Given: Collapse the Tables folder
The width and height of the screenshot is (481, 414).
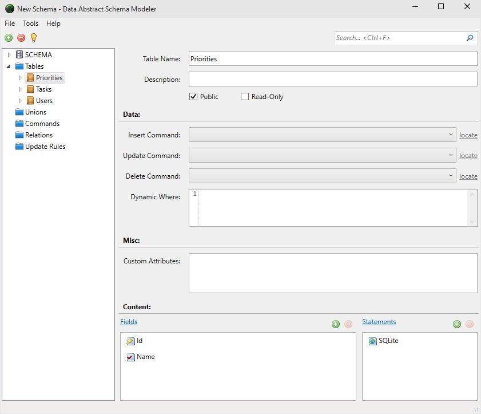Looking at the screenshot, I should [9, 66].
